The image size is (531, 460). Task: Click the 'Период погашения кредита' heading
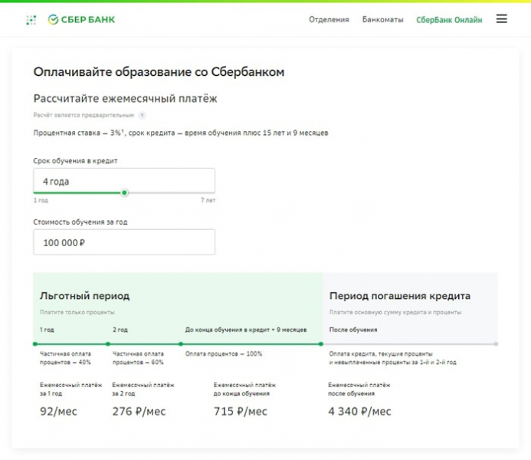click(400, 296)
